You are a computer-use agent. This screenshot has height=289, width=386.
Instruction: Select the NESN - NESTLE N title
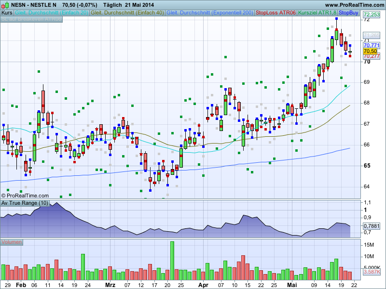[34, 5]
